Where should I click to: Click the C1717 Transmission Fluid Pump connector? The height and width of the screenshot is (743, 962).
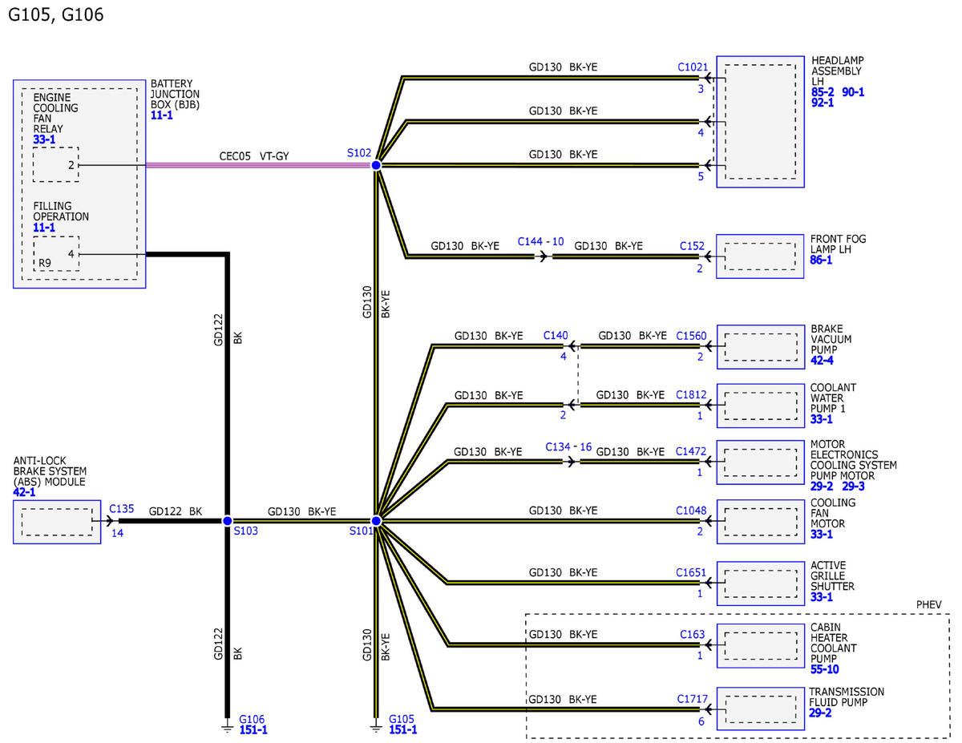[692, 700]
